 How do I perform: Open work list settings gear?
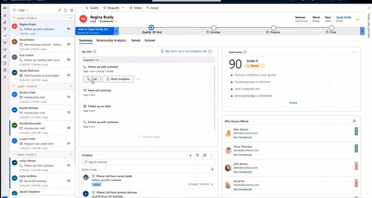71,10
